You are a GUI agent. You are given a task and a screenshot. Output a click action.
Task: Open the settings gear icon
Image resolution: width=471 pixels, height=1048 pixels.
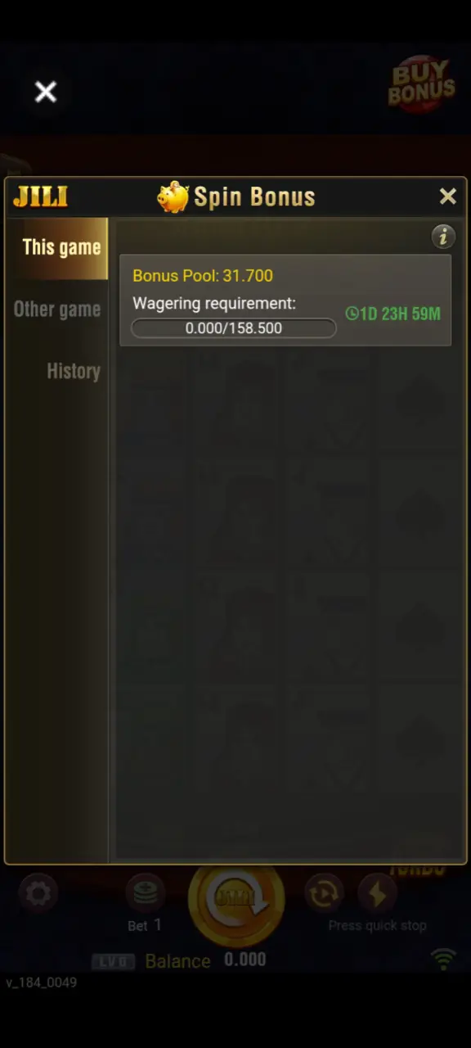[x=38, y=894]
